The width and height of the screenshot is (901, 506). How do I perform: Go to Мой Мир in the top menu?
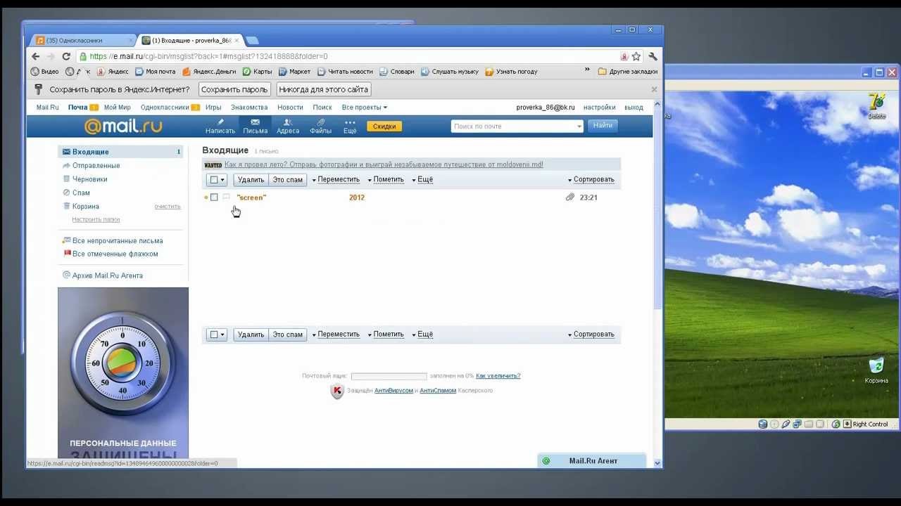pyautogui.click(x=118, y=108)
